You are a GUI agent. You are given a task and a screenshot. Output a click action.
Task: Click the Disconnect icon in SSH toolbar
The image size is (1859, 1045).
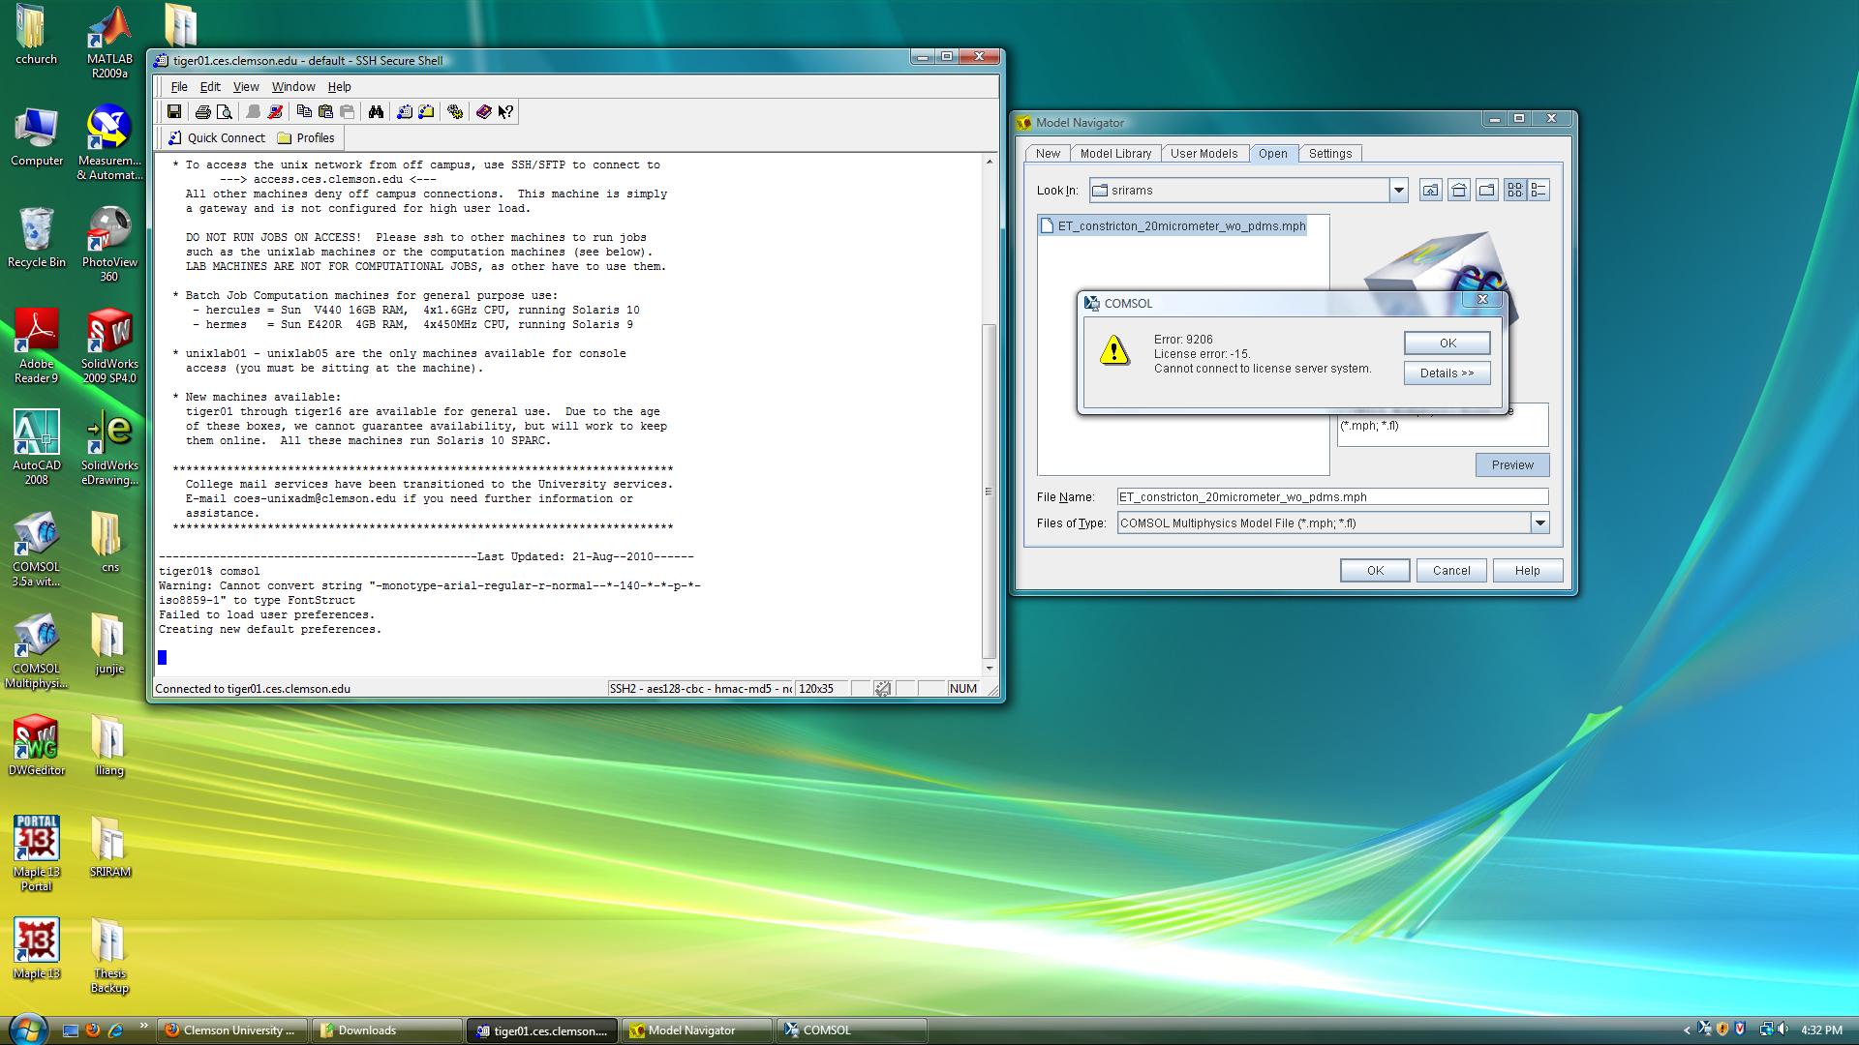(275, 112)
